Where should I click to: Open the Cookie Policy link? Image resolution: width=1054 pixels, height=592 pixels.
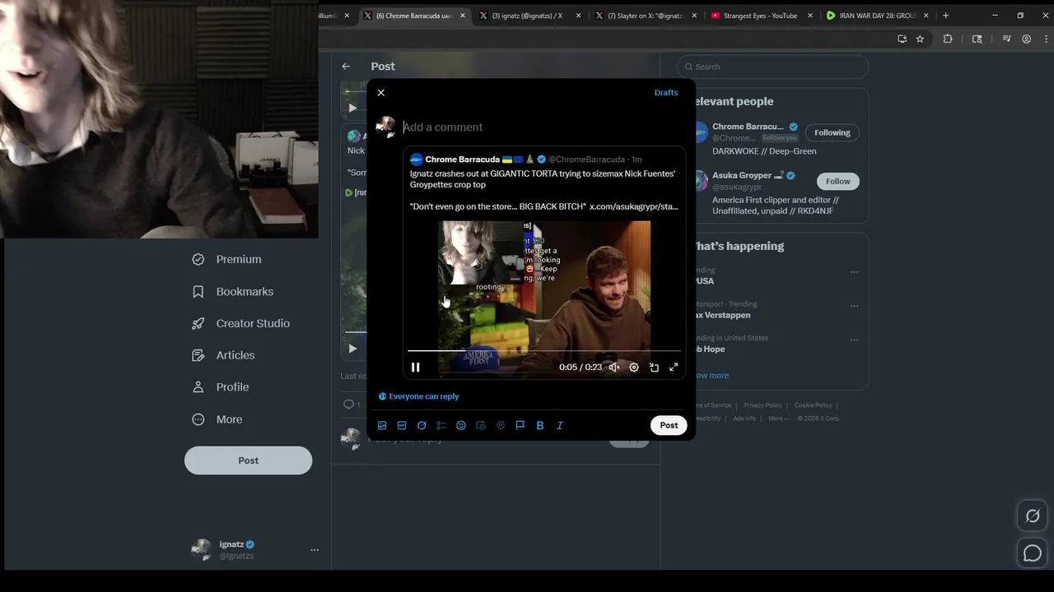pyautogui.click(x=813, y=405)
